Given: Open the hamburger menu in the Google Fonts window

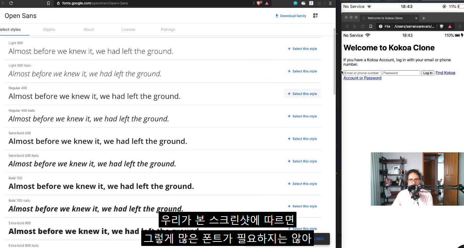Looking at the screenshot, I should pyautogui.click(x=330, y=3).
